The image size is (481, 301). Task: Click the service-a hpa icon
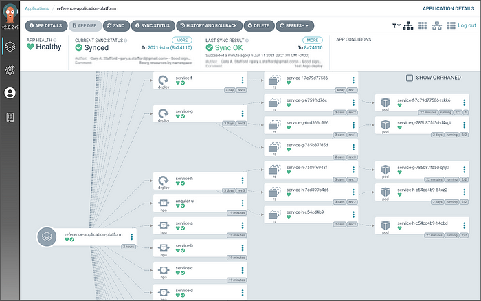164,225
